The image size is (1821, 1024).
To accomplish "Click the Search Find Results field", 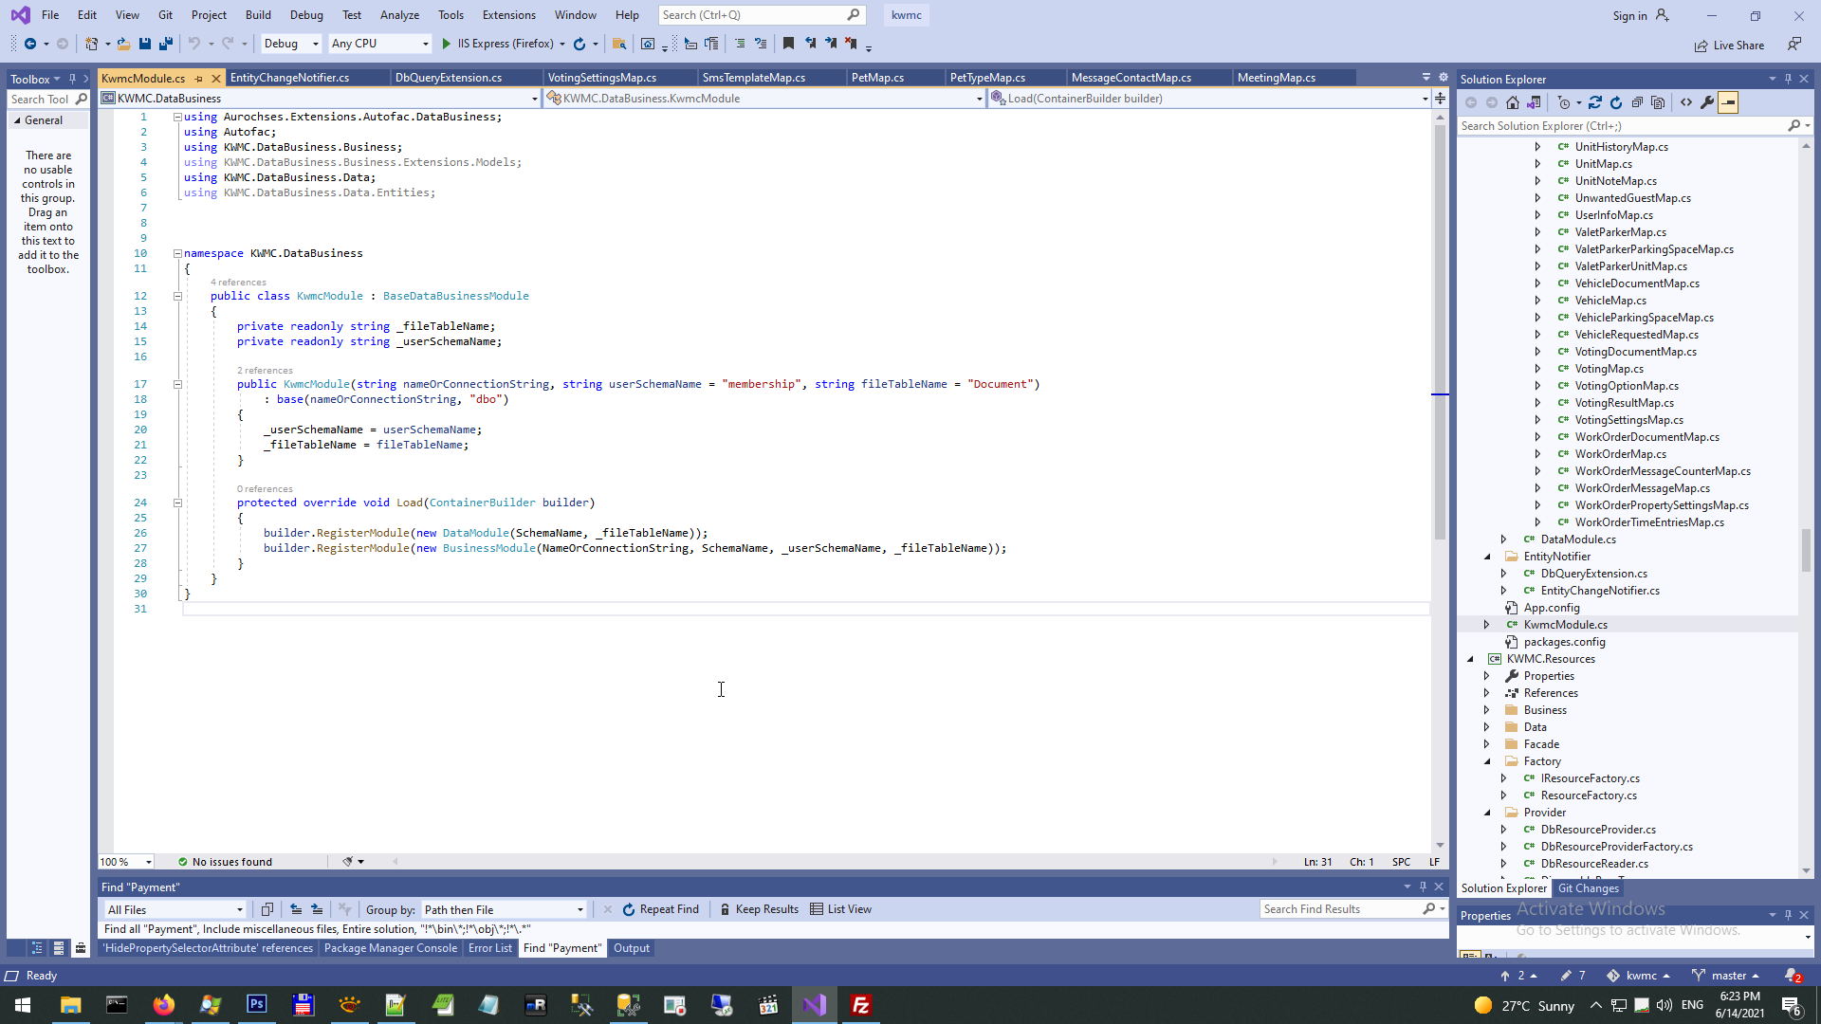I will (1339, 909).
